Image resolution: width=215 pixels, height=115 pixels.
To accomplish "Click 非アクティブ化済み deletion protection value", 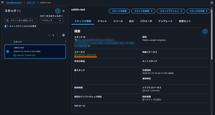I will 152,99.
